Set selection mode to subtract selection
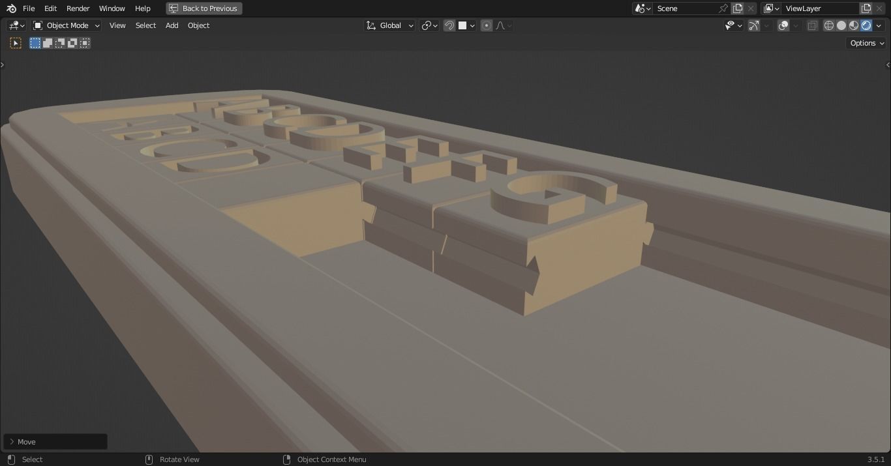 [x=60, y=43]
